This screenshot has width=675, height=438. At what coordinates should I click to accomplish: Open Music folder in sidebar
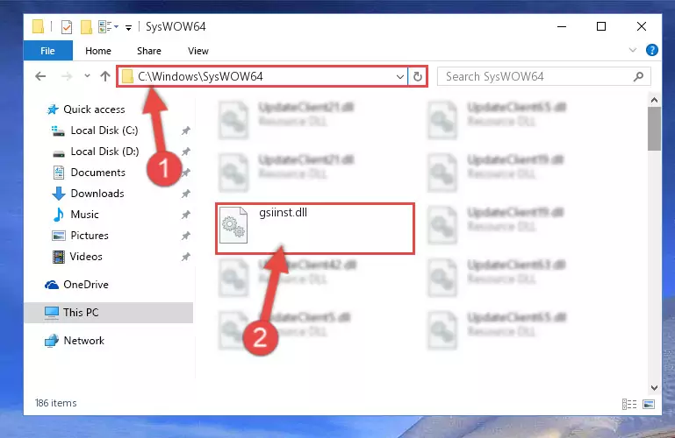(84, 215)
